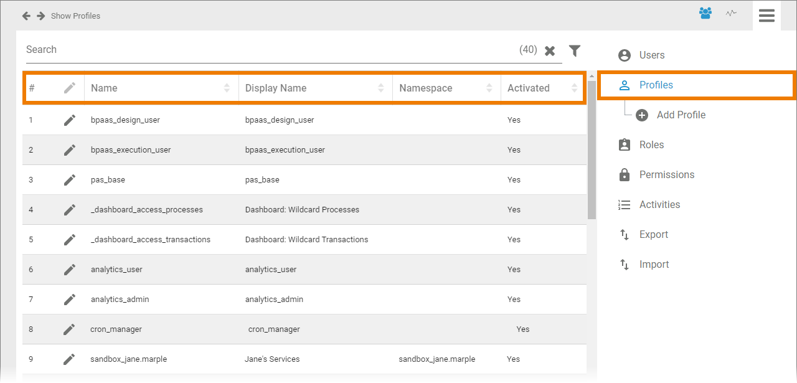This screenshot has width=797, height=383.
Task: Click pencil icon for cron_manager row
Action: click(x=70, y=329)
